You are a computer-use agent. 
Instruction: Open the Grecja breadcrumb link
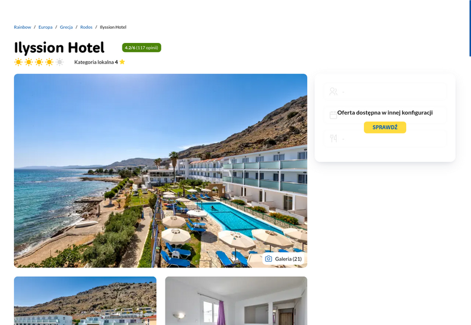tap(66, 27)
